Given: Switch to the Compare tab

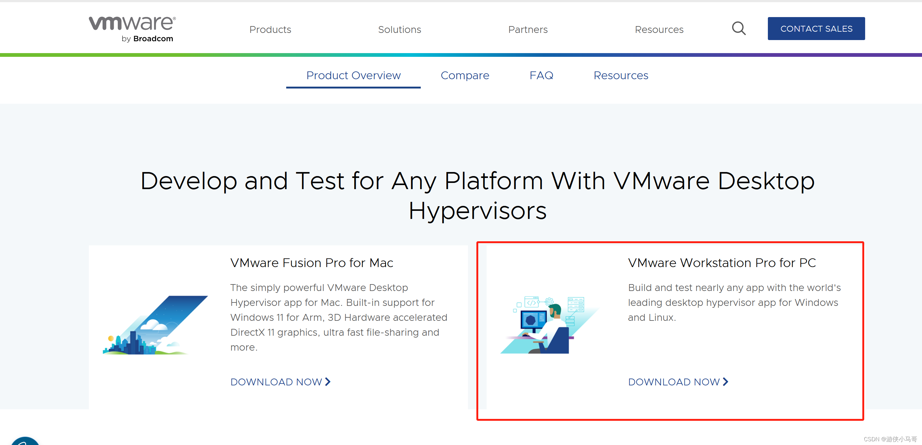Looking at the screenshot, I should pos(465,75).
